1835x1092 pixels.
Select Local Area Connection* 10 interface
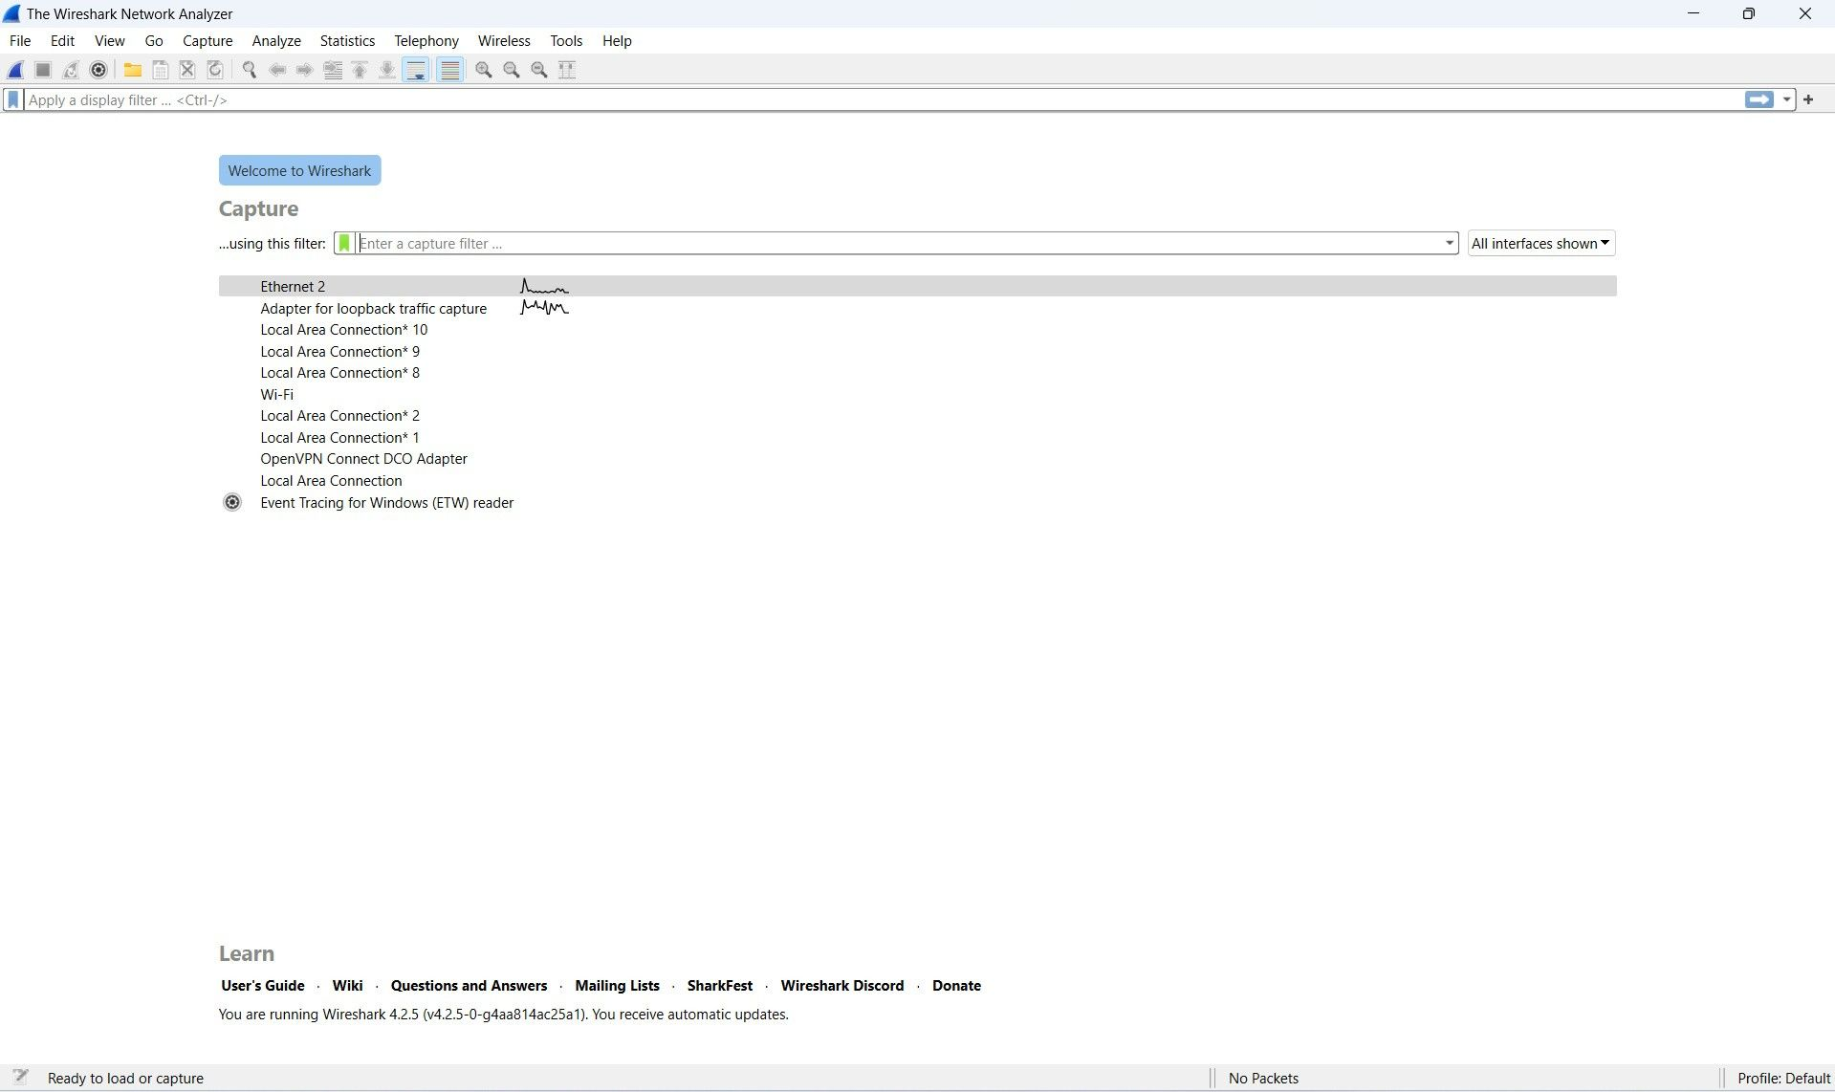pos(917,329)
